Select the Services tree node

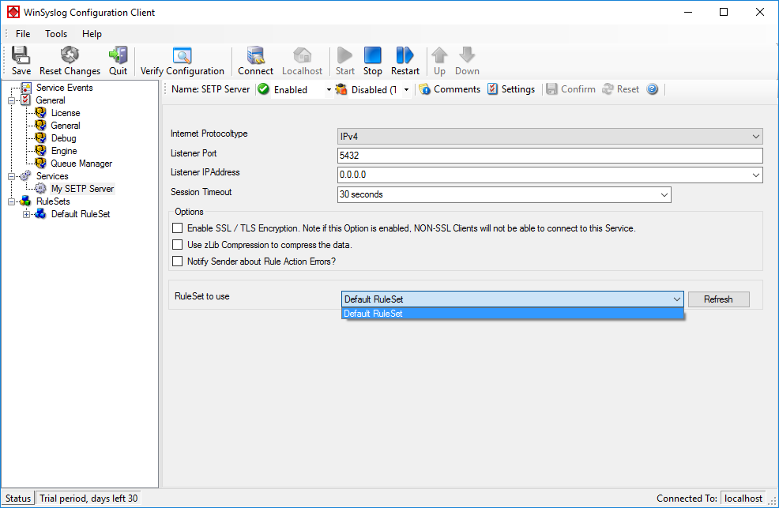[x=52, y=176]
